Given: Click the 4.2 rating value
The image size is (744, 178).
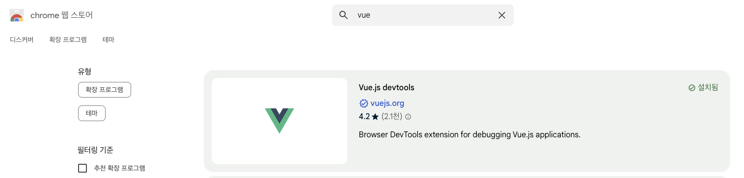Looking at the screenshot, I should [364, 117].
